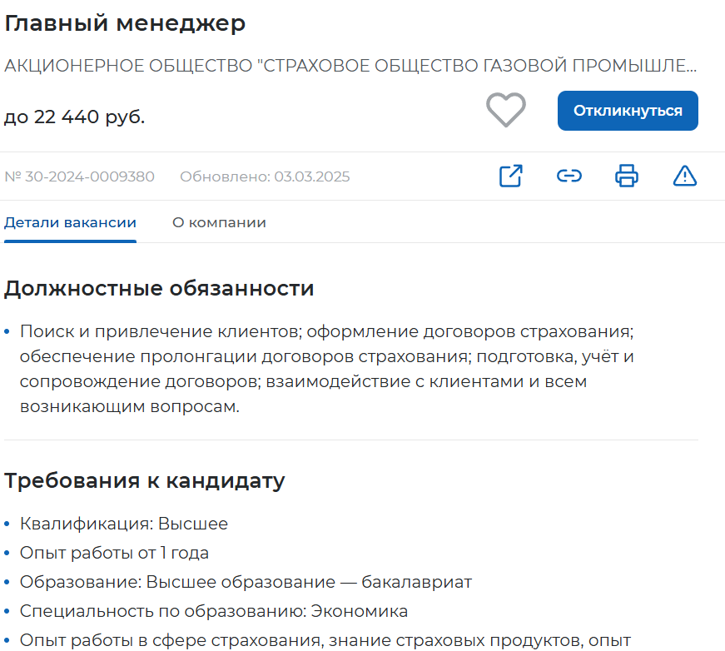
Task: Click the Поиск и привлечение клиентов paragraph
Action: (x=326, y=369)
